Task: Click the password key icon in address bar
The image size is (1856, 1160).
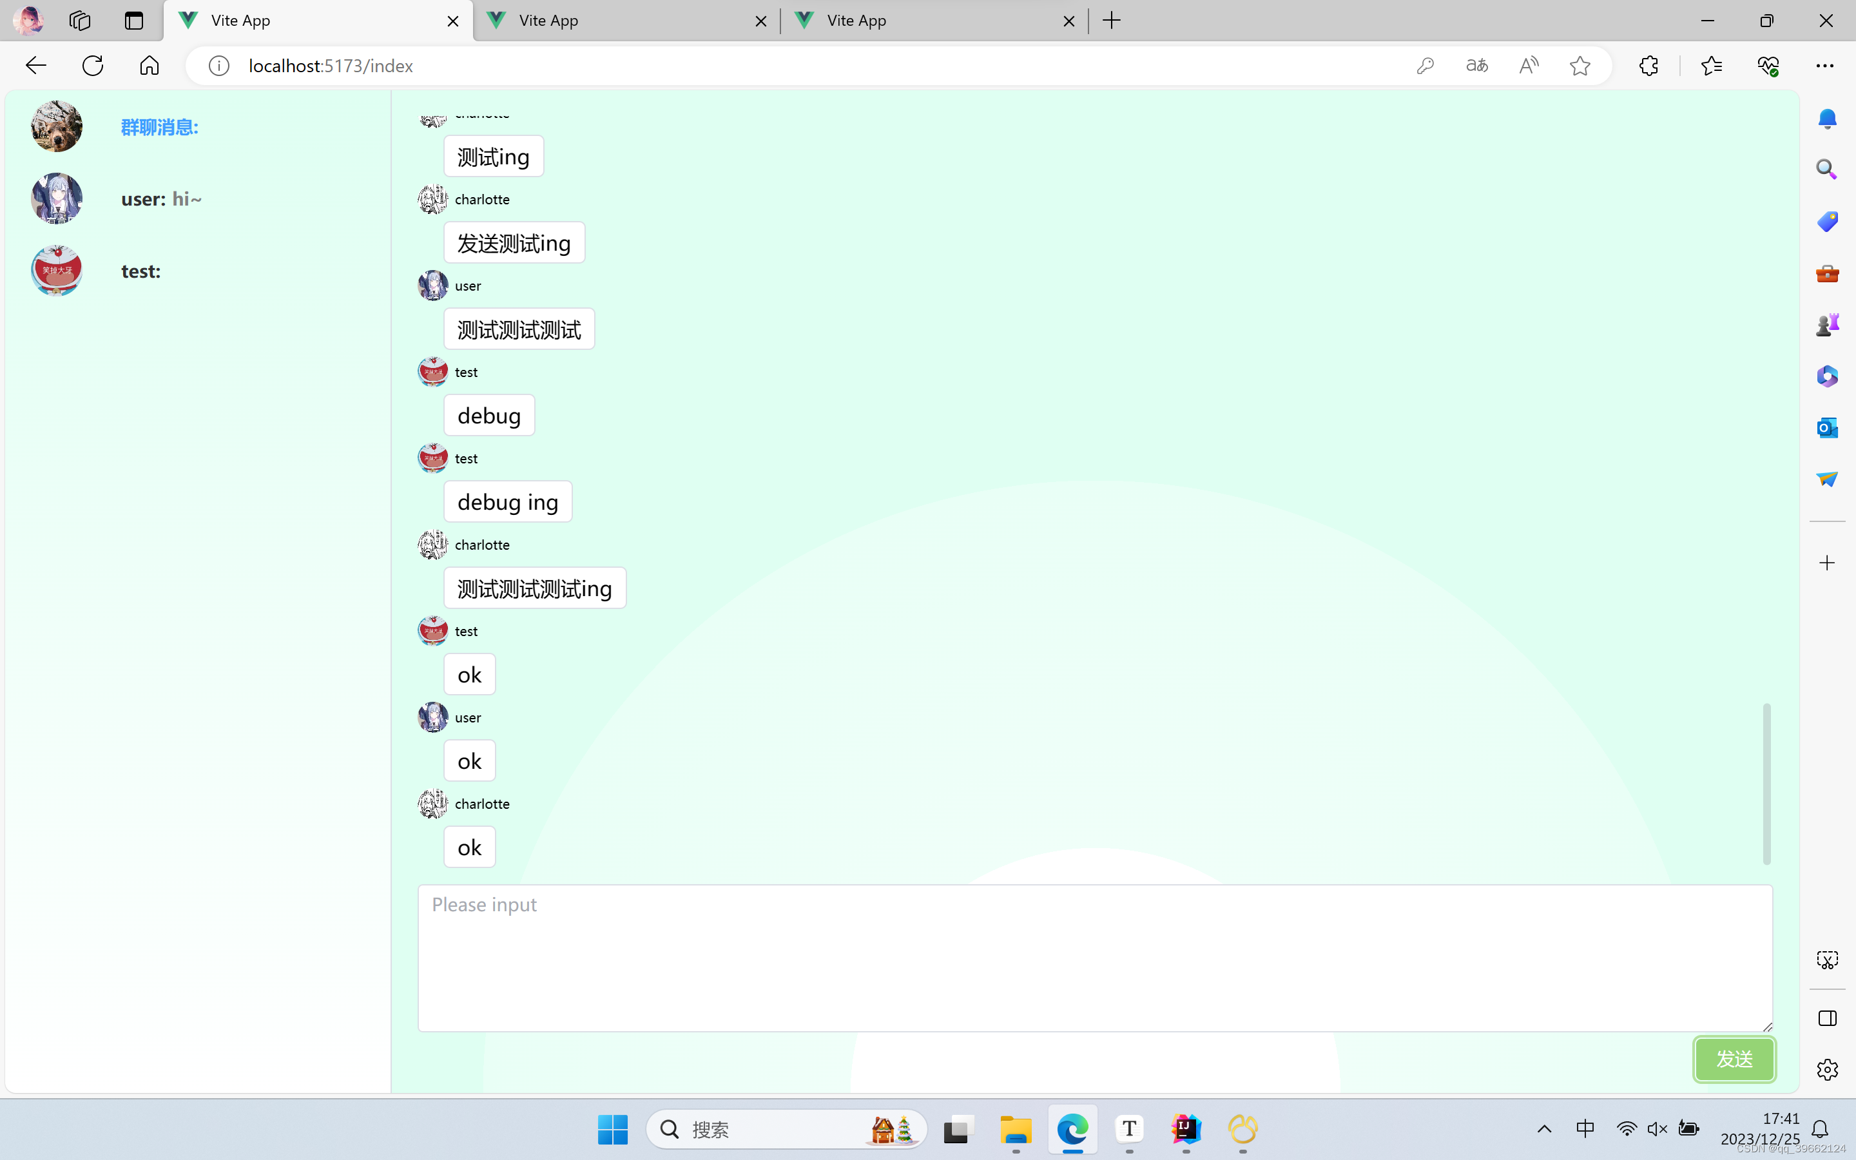Action: [x=1425, y=66]
